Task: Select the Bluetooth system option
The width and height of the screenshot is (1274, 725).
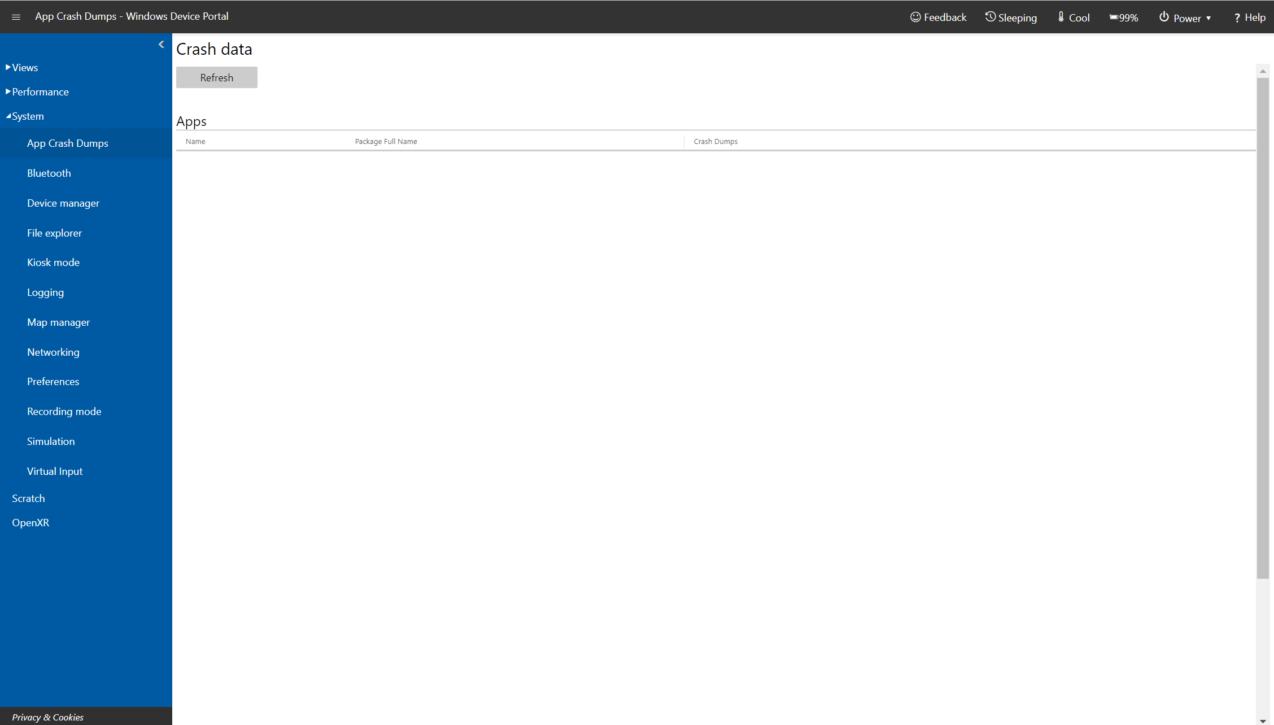Action: (48, 172)
